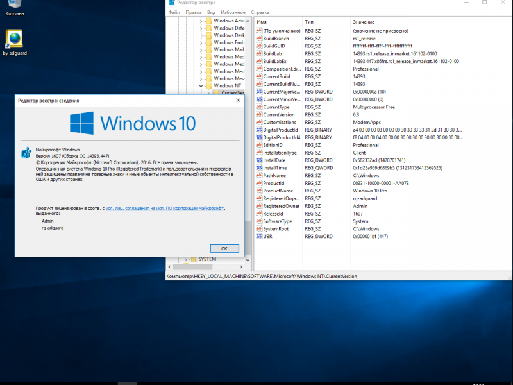The height and width of the screenshot is (385, 513).
Task: Click the EditionID string value icon
Action: 259,145
